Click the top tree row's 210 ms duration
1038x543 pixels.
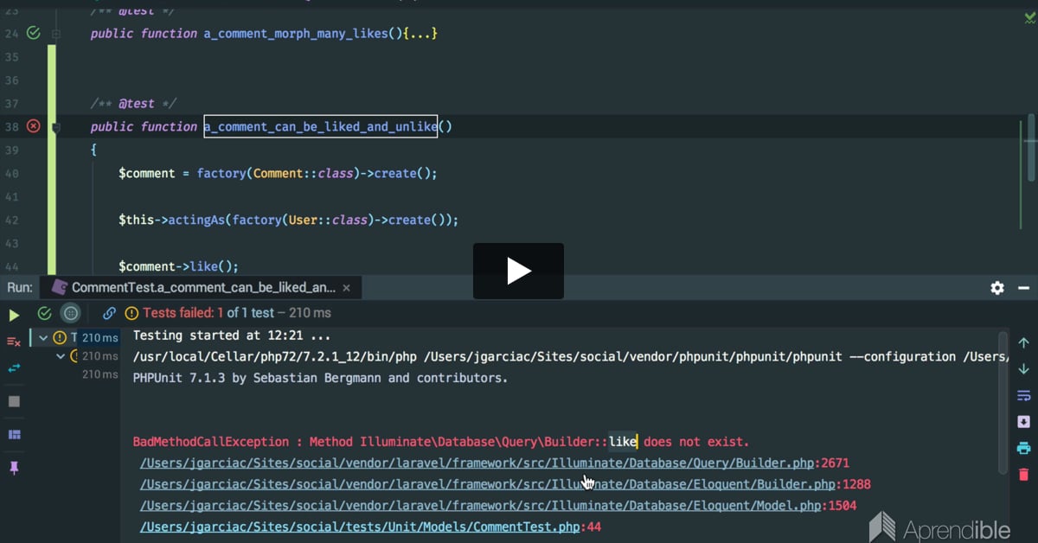pyautogui.click(x=100, y=337)
